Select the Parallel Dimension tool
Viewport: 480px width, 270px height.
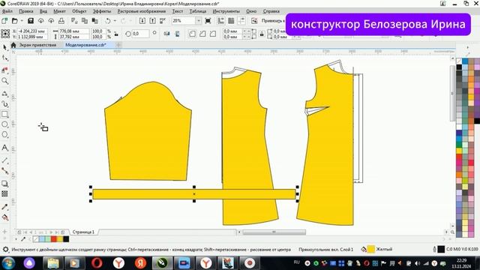[5, 160]
